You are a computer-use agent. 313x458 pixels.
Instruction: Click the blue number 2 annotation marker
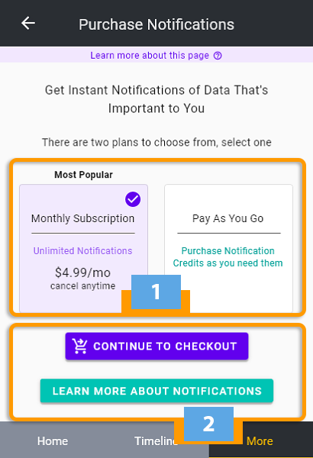pyautogui.click(x=208, y=424)
